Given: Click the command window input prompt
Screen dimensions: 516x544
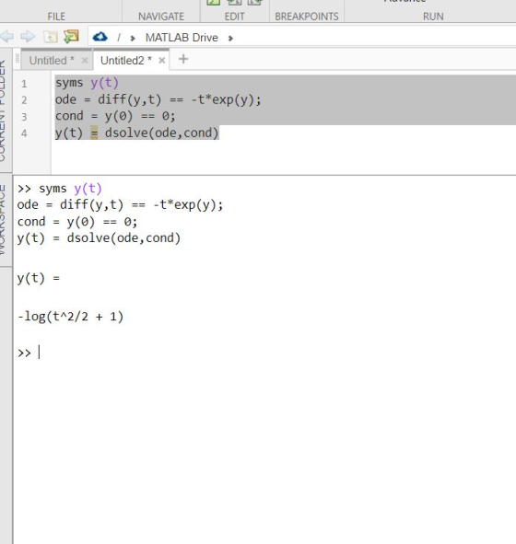Looking at the screenshot, I should 40,353.
